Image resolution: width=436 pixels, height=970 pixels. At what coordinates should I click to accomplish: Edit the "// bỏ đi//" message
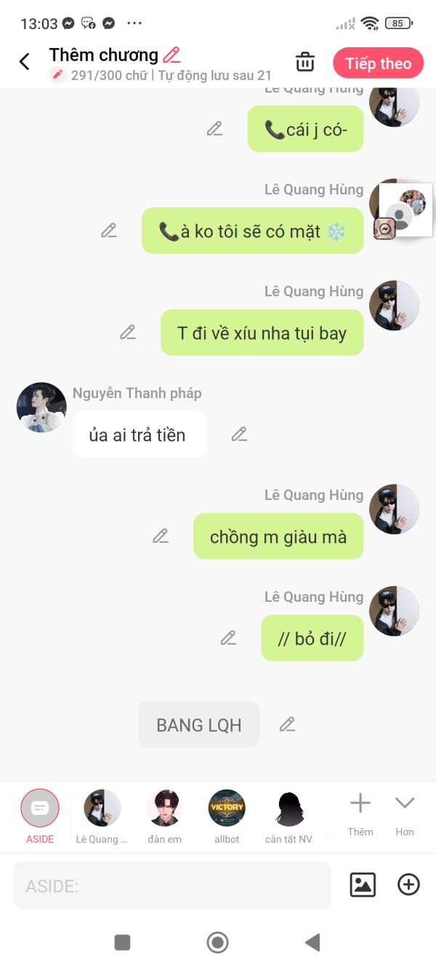(228, 638)
